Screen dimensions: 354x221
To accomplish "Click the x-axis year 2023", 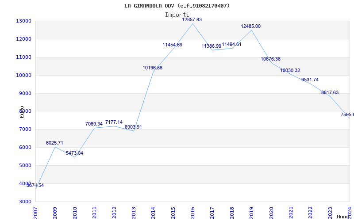I will [x=330, y=213].
